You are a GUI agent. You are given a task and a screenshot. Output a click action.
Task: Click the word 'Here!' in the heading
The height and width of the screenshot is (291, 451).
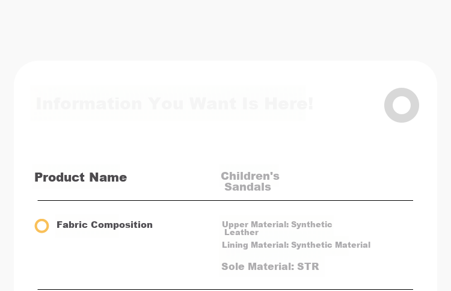[289, 103]
